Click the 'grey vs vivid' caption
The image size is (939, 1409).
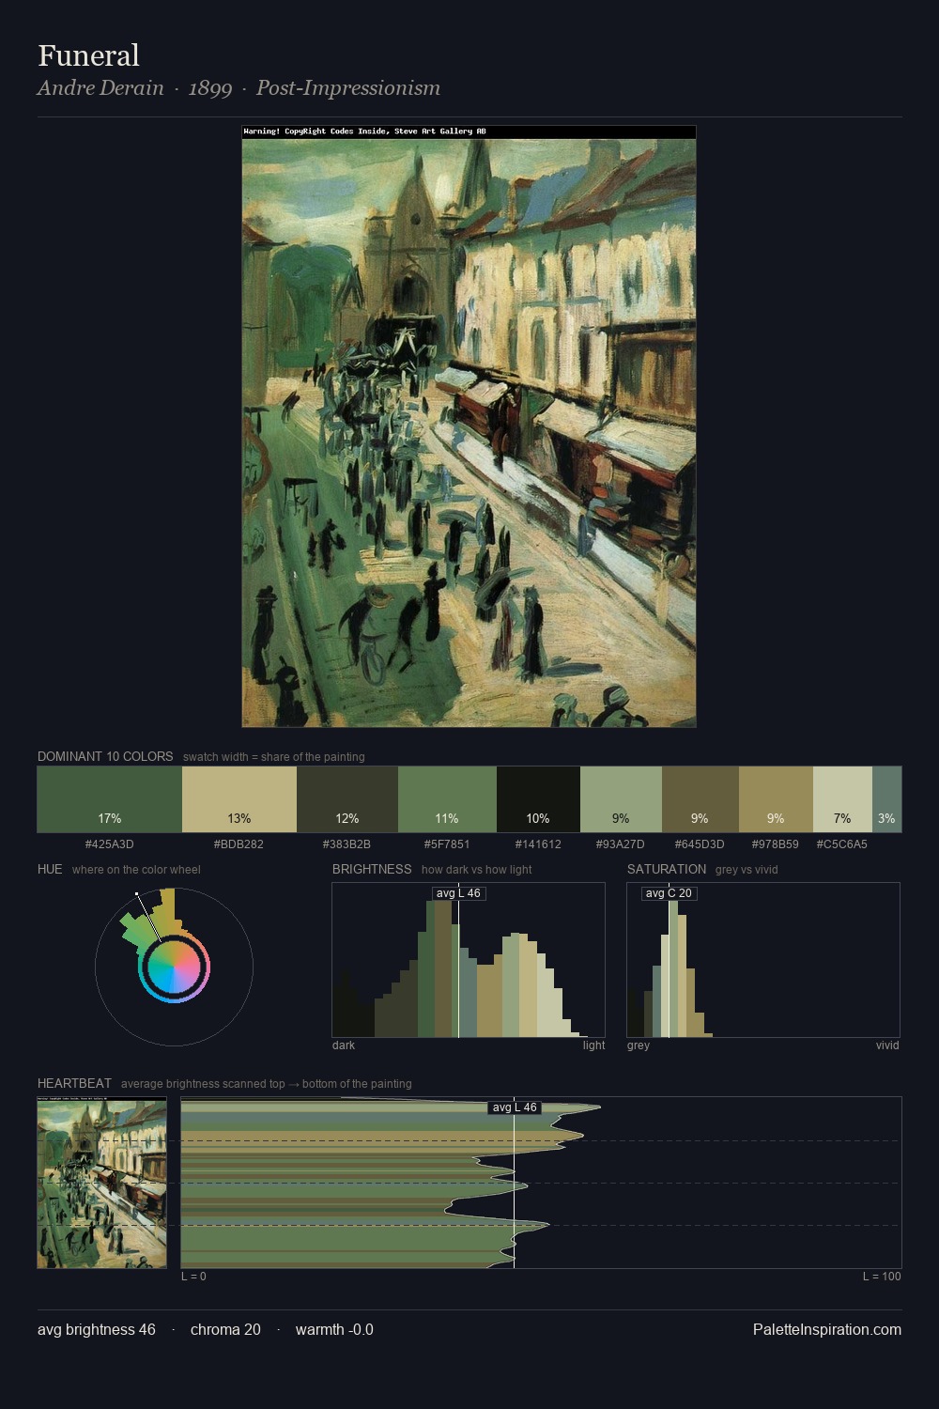(747, 870)
